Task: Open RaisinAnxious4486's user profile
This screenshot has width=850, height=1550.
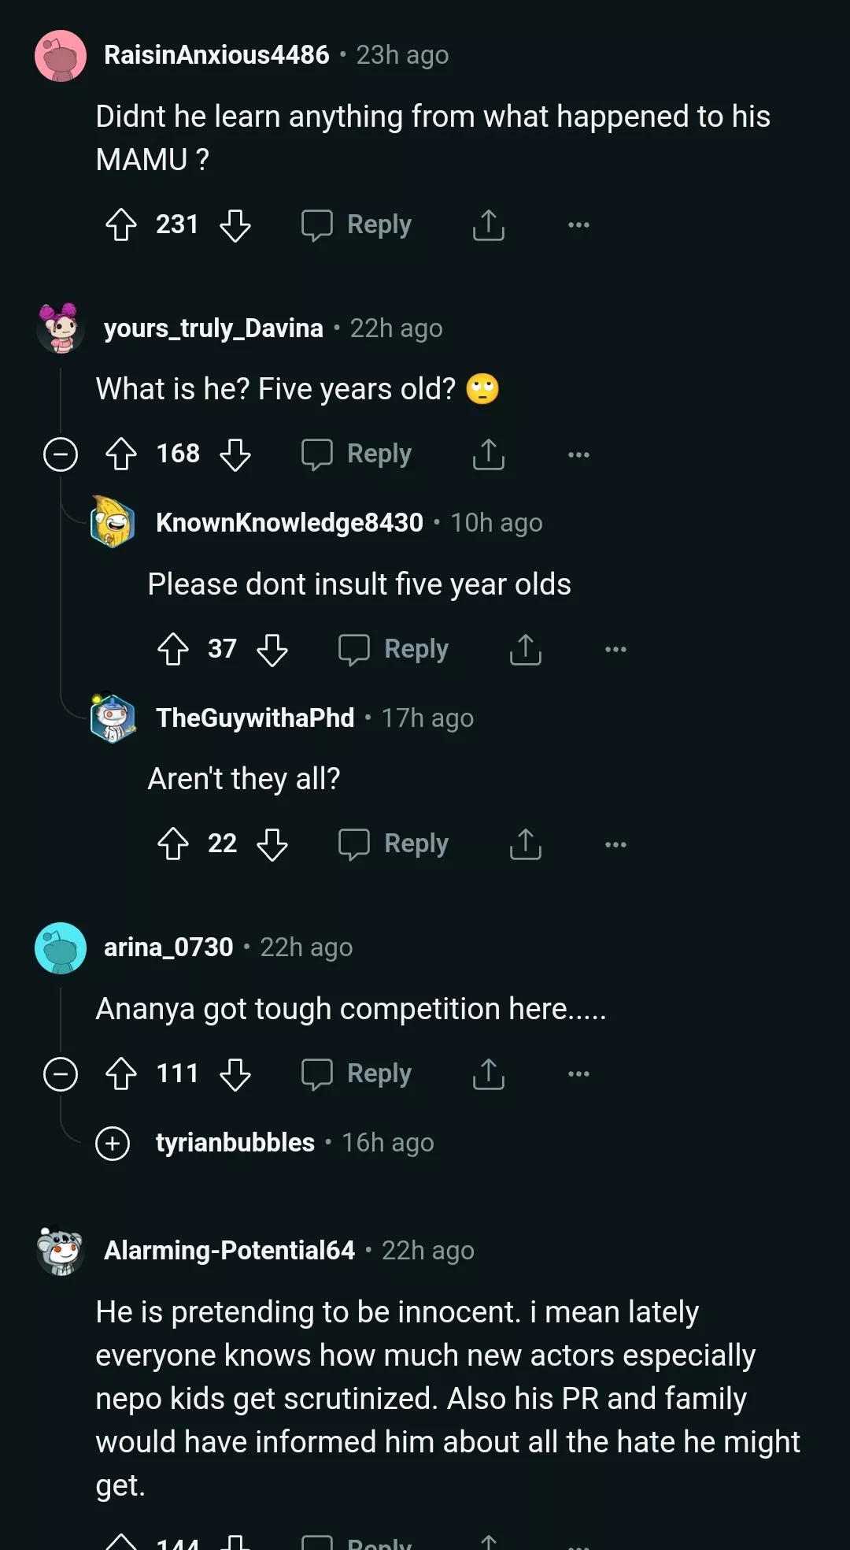Action: click(216, 55)
